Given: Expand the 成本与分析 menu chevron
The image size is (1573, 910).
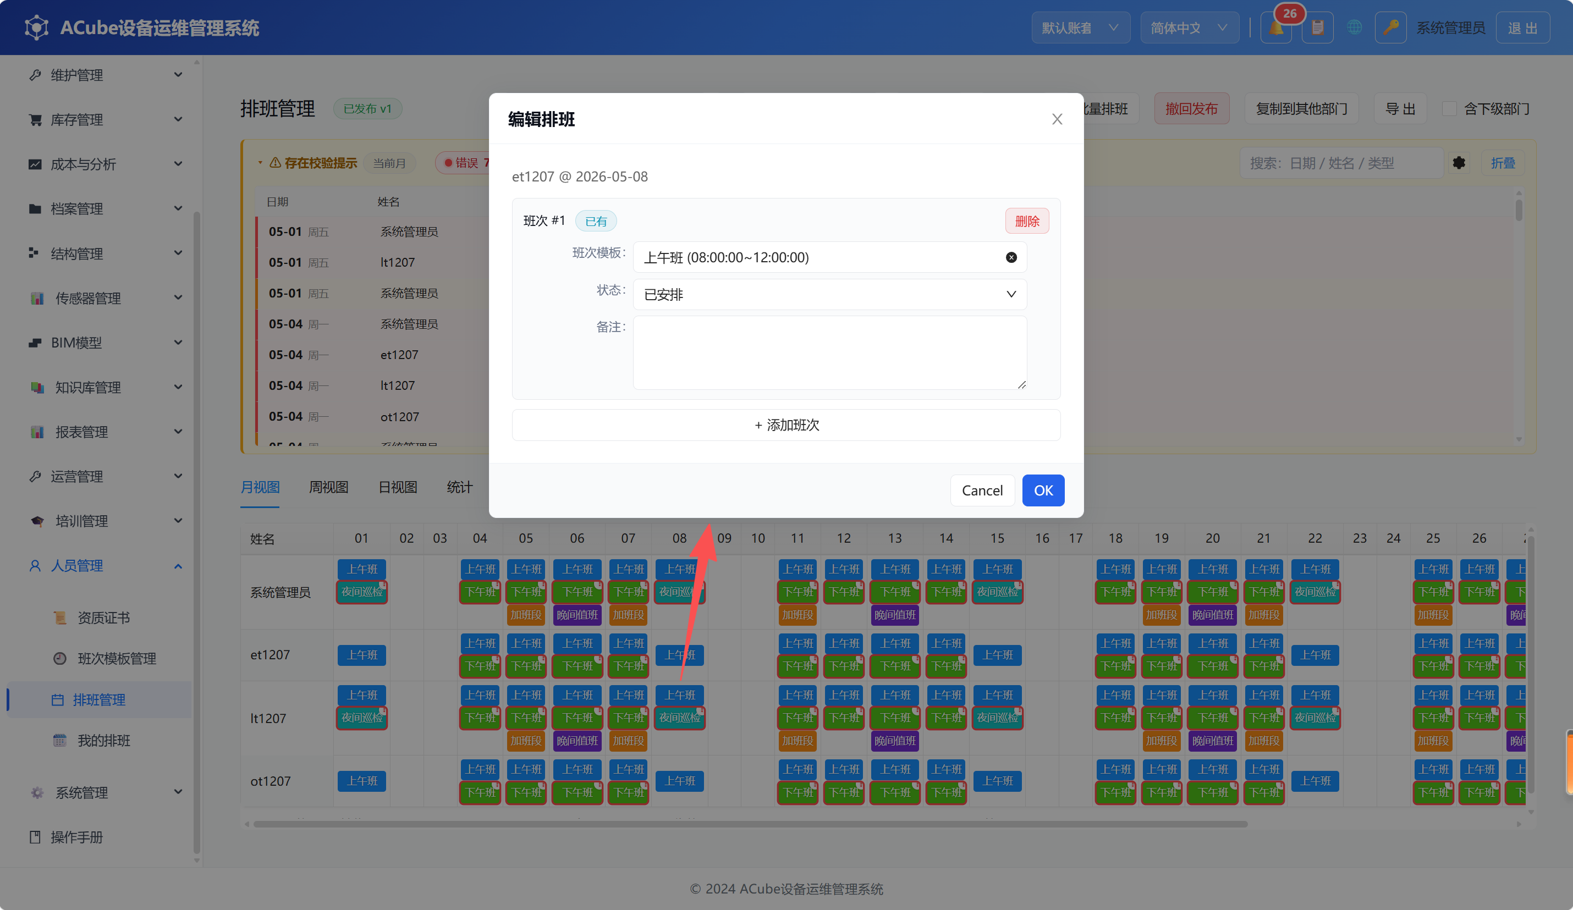Looking at the screenshot, I should point(178,163).
